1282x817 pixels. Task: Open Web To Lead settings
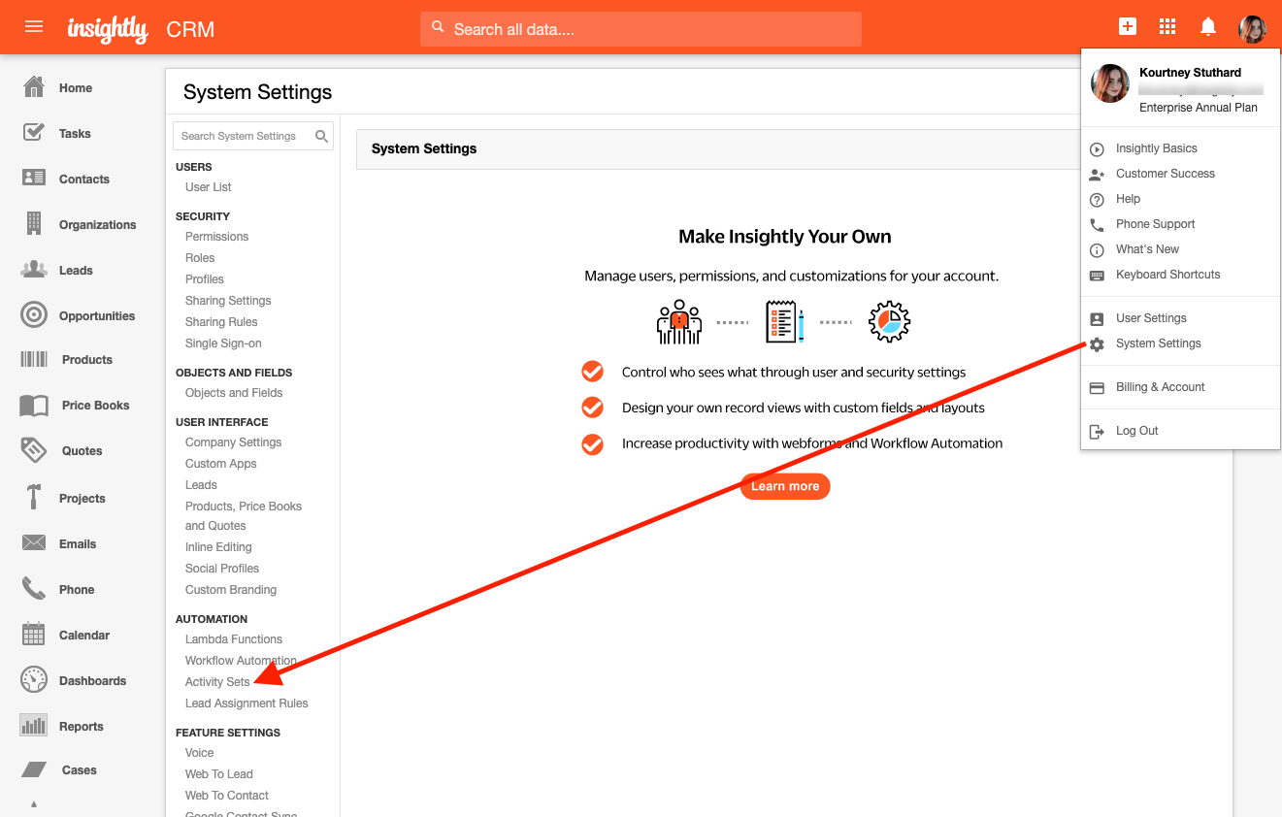pyautogui.click(x=219, y=774)
